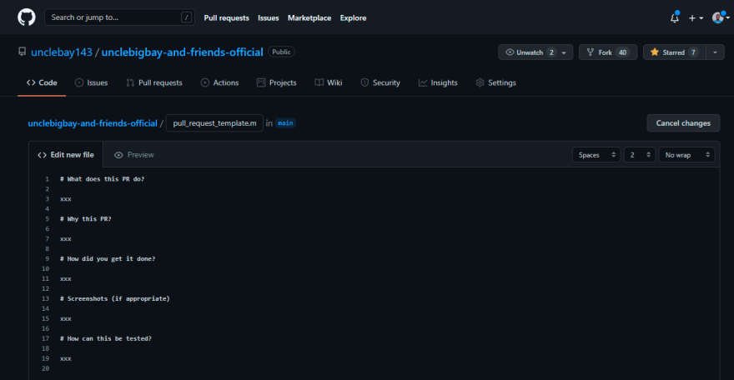Click the Issues tab circle icon

(79, 82)
